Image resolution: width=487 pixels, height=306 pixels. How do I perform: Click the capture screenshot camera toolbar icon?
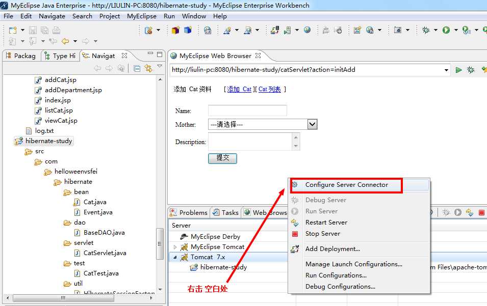pyautogui.click(x=398, y=30)
